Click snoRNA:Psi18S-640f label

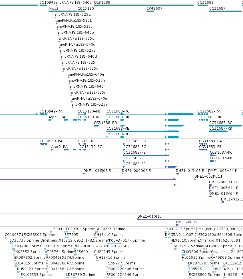click(87, 86)
